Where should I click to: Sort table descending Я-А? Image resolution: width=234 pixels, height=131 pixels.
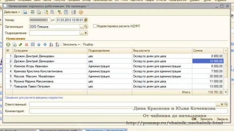[57, 44]
